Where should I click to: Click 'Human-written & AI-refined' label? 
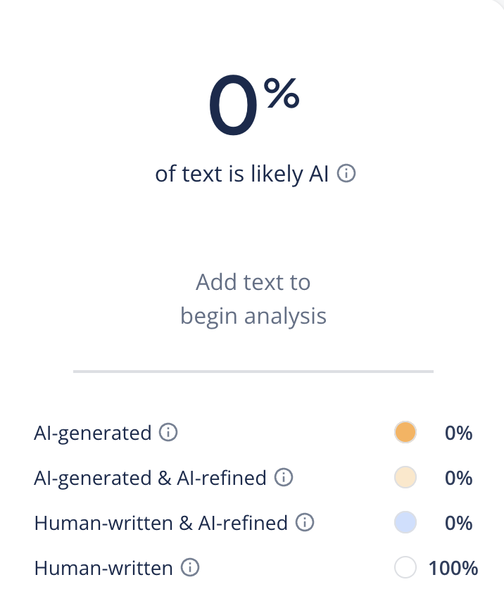[x=160, y=523]
